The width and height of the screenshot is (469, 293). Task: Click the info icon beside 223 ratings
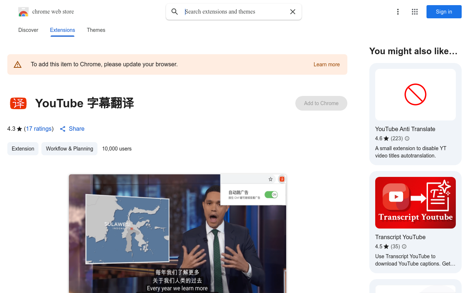(407, 138)
